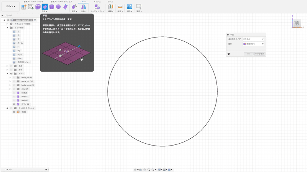Click the Look At icon in navigation bar

(140, 170)
